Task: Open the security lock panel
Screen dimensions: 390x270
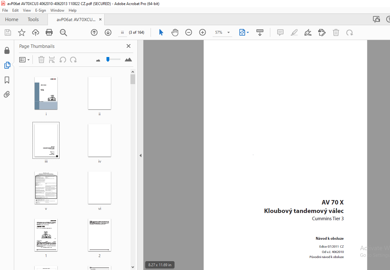Action: 7,50
